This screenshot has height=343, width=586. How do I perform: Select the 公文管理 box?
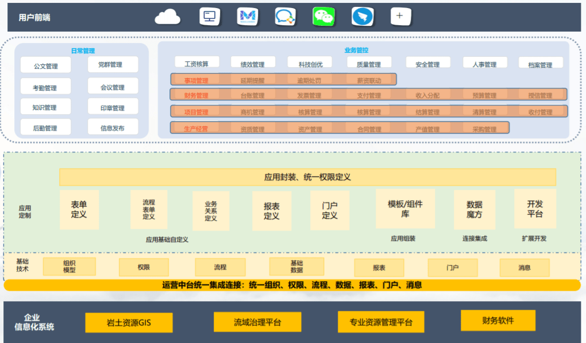pos(46,66)
